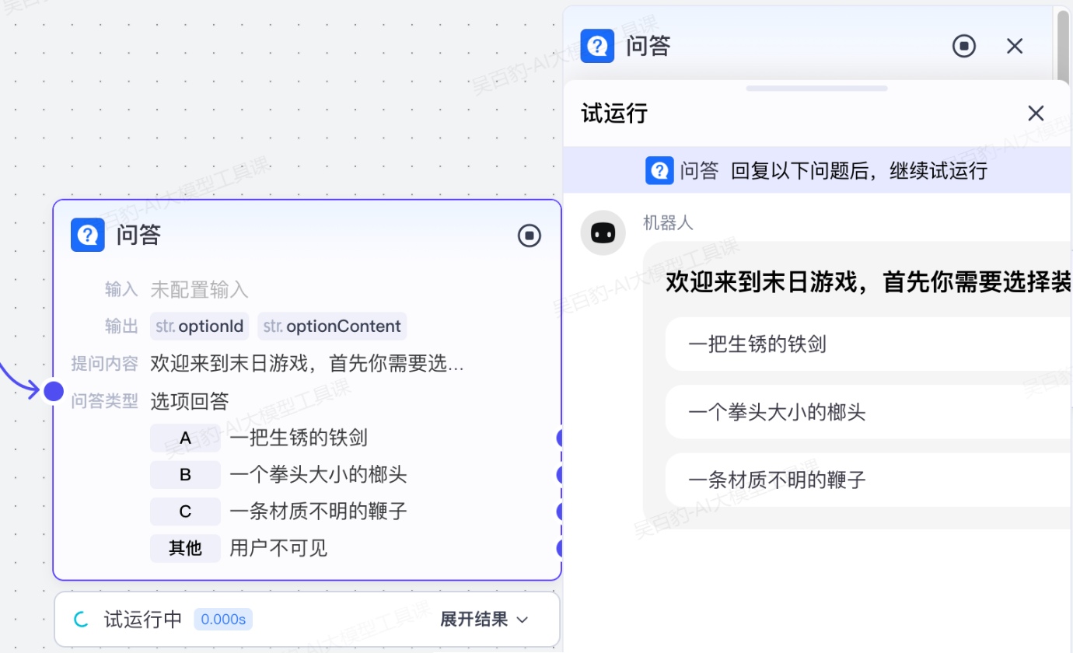Click the question icon in the right panel header
Screen dimensions: 1073x653
[x=597, y=46]
